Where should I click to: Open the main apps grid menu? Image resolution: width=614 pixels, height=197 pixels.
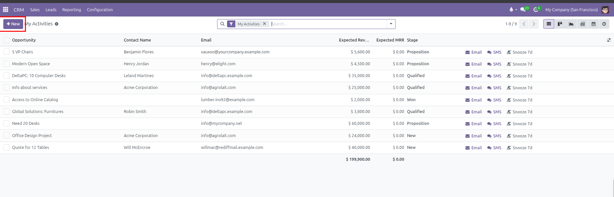(x=6, y=10)
